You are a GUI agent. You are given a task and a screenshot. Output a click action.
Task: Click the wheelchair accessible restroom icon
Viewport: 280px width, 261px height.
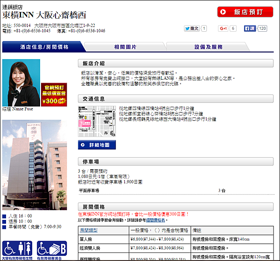(x=17, y=250)
